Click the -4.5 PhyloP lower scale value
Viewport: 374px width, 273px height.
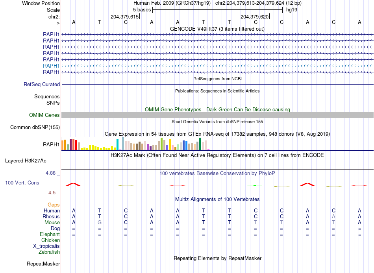51,193
